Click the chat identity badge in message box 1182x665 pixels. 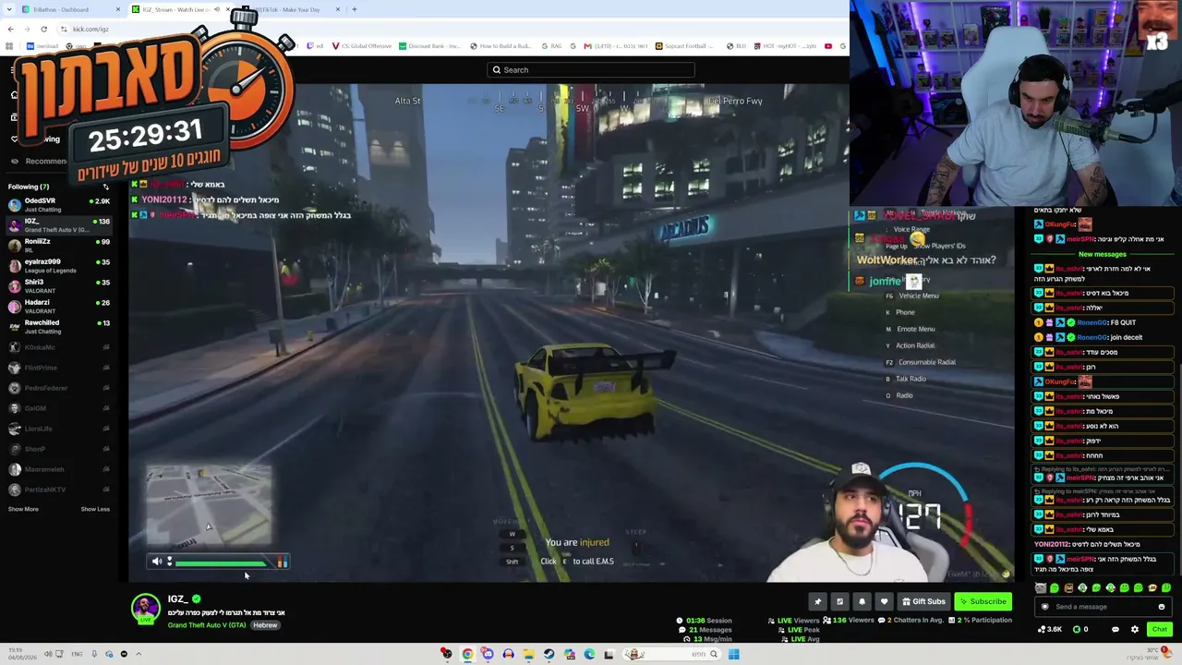1044,607
